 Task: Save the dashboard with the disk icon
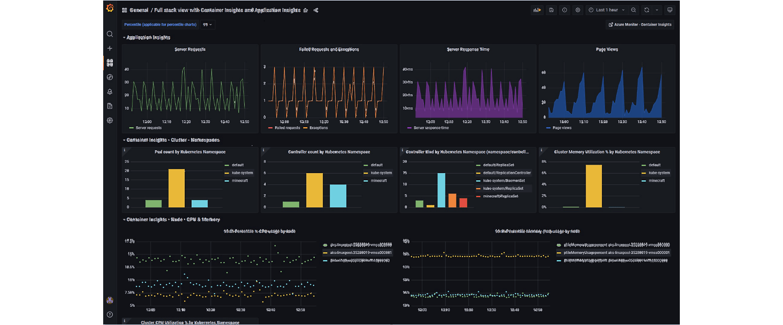pyautogui.click(x=551, y=10)
